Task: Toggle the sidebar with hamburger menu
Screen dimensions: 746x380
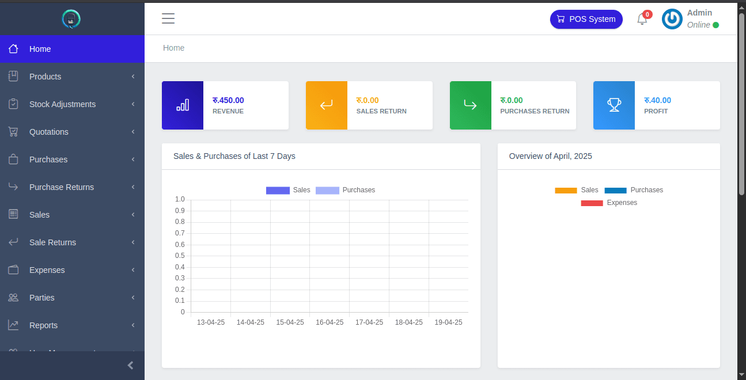Action: click(168, 18)
